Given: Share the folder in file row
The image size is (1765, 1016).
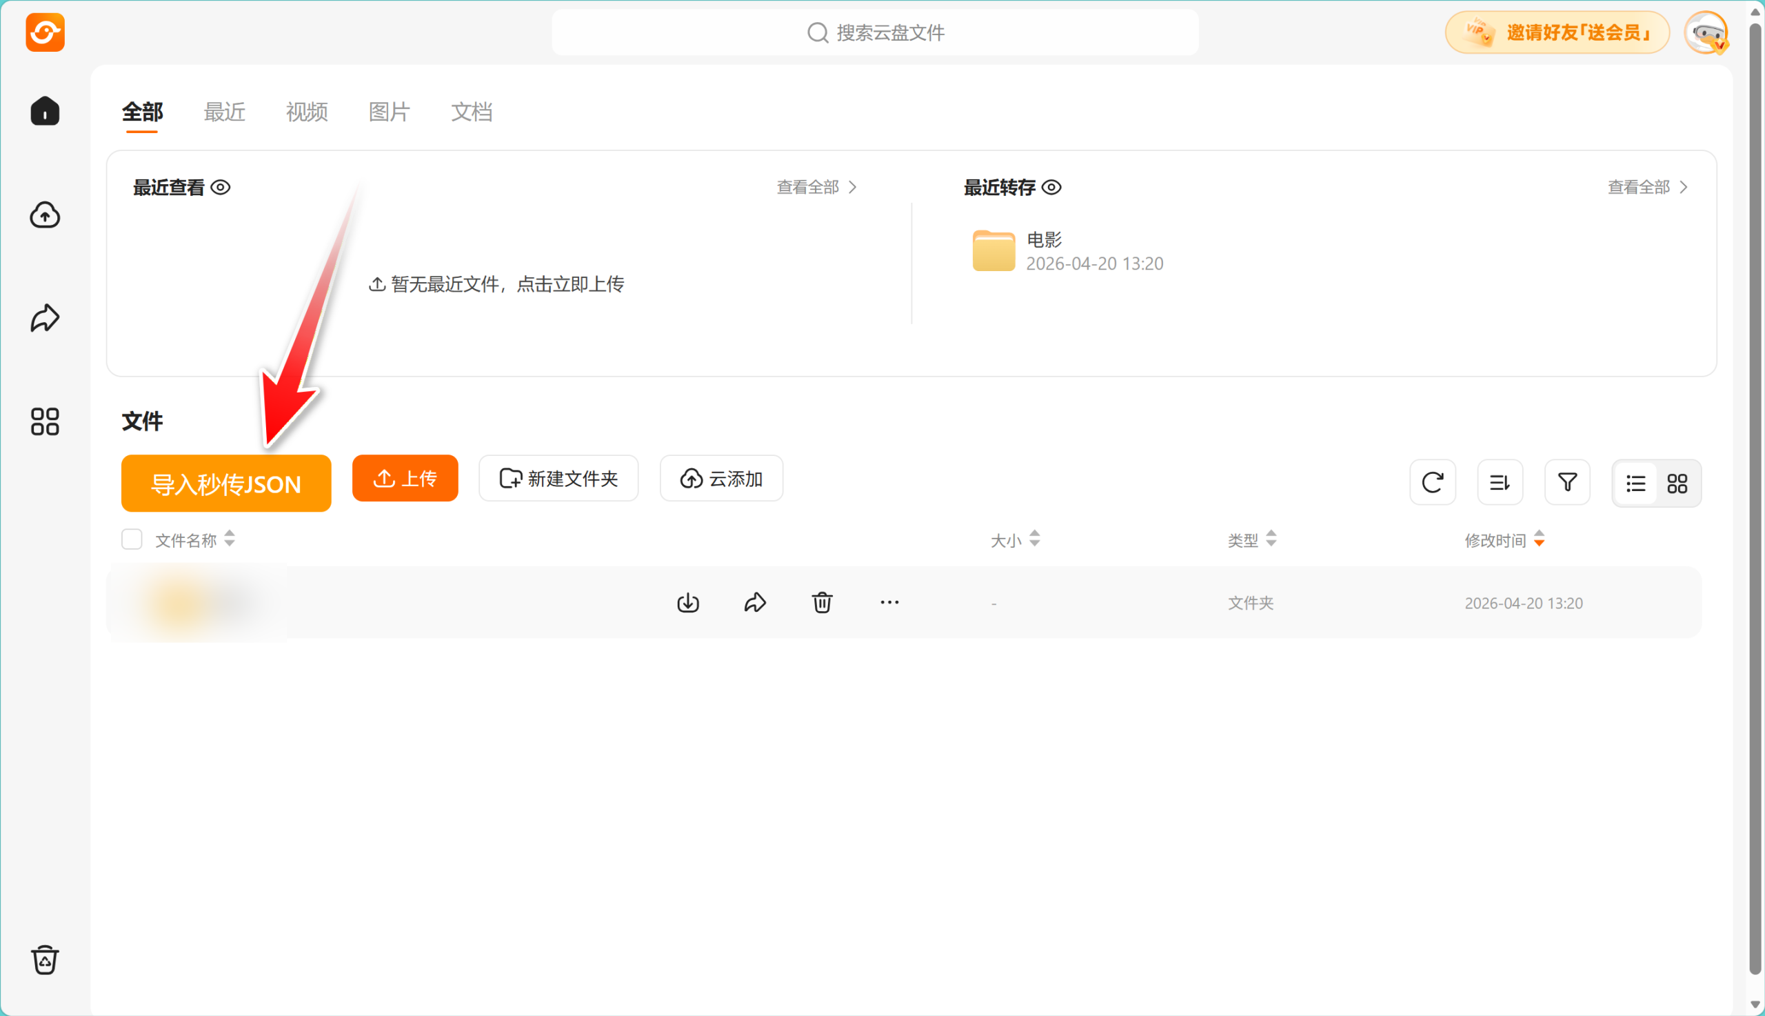Looking at the screenshot, I should [754, 602].
